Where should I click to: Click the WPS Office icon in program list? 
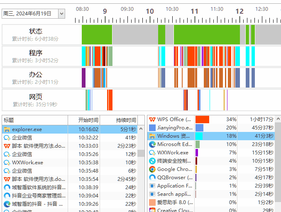coord(152,119)
